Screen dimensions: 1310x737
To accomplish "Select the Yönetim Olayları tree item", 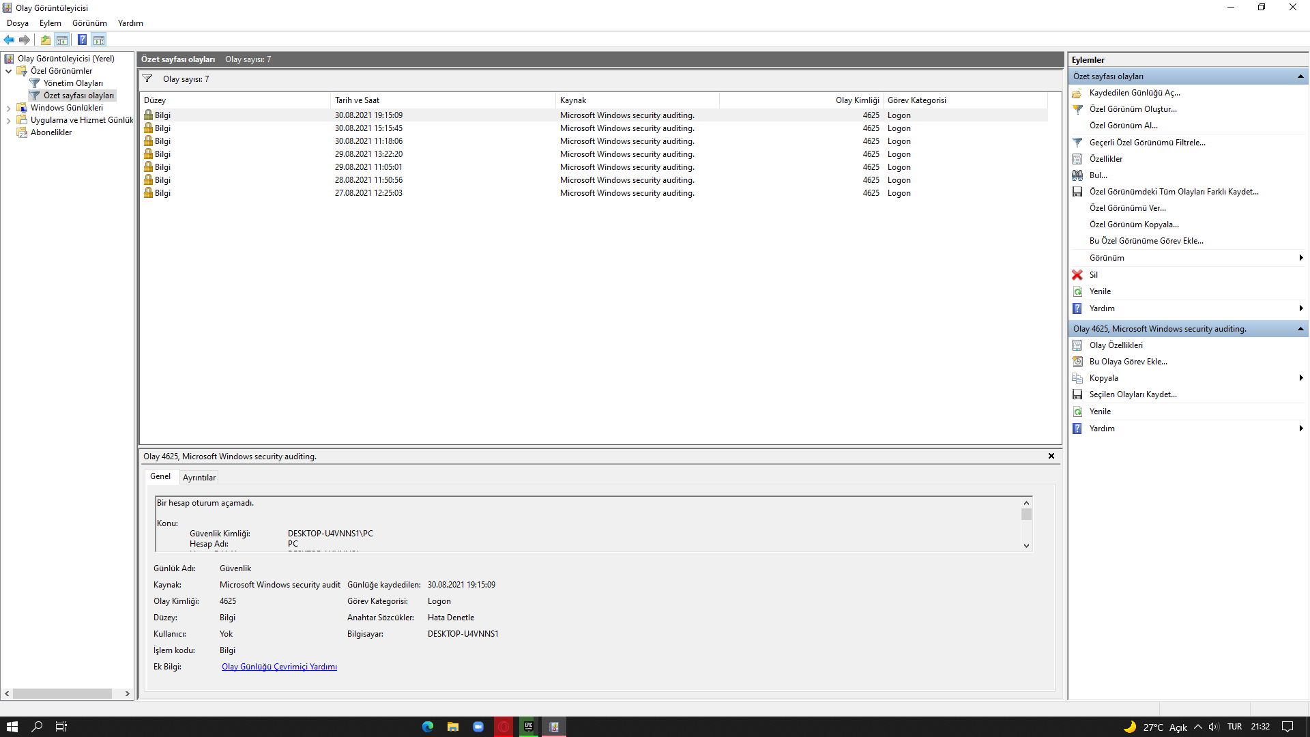I will (73, 83).
